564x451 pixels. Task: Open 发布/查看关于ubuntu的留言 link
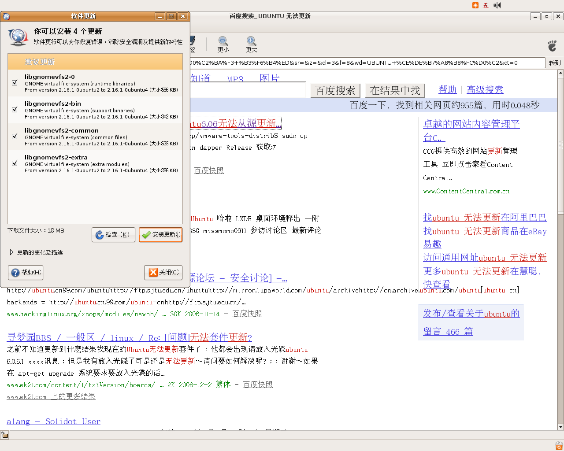click(x=471, y=322)
